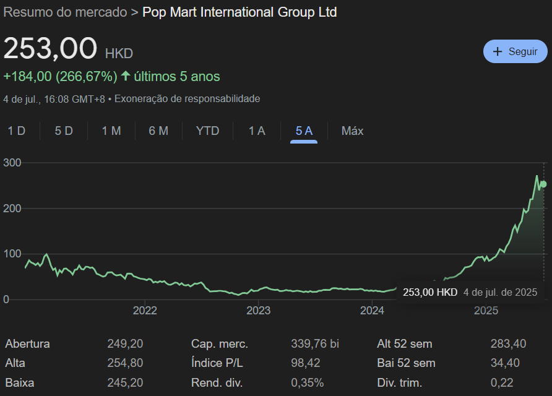Image resolution: width=552 pixels, height=396 pixels.
Task: Open the 6 M chart range
Action: click(158, 131)
